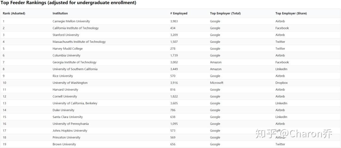Click the # Employed column header
This screenshot has width=341, height=148.
[x=179, y=14]
